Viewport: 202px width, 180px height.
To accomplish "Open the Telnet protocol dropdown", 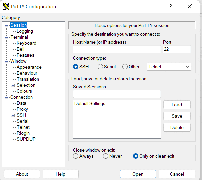I will click(x=169, y=67).
